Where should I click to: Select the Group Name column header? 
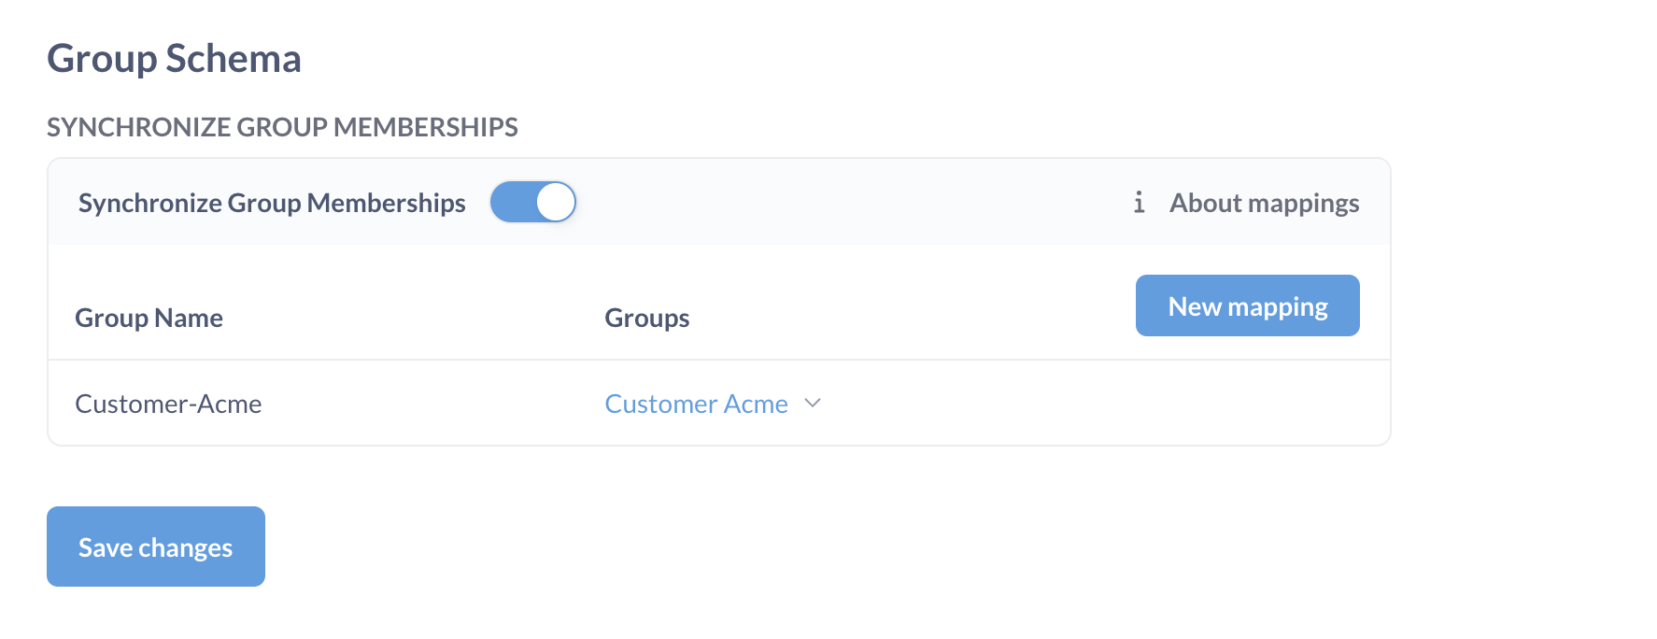(x=149, y=318)
